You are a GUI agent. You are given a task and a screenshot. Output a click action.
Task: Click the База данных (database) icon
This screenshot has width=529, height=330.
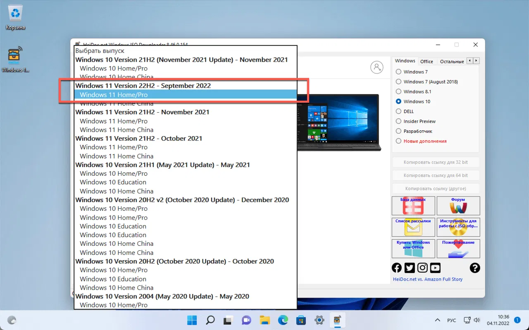coord(413,205)
